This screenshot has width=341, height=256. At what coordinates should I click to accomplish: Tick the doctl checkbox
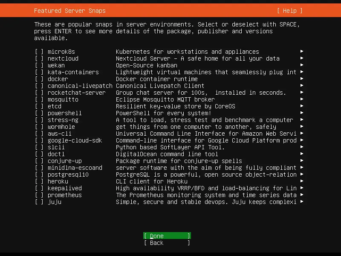pyautogui.click(x=39, y=154)
